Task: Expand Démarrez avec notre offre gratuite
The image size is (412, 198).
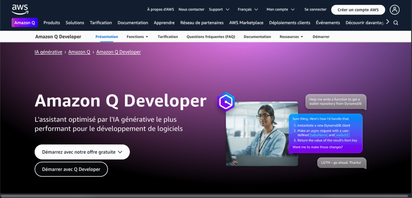Action: (82, 152)
